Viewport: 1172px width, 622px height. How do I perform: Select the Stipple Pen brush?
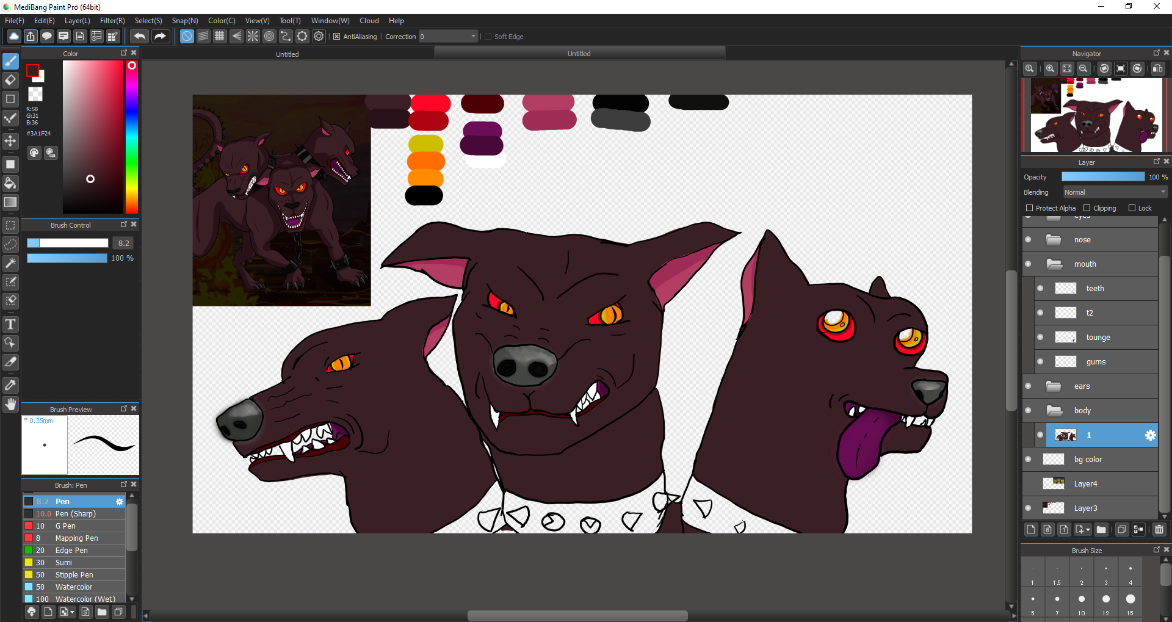pyautogui.click(x=74, y=574)
